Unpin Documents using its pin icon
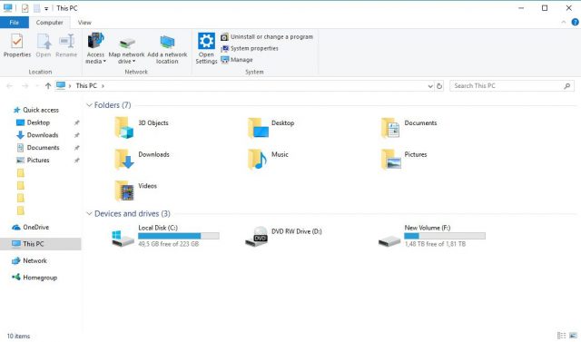Viewport: 581px width, 342px height. pyautogui.click(x=76, y=148)
